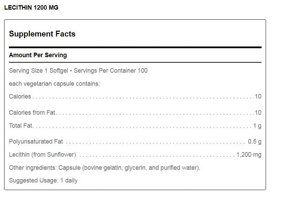Click the bullet separator in serving line
This screenshot has height=198, width=308.
(71, 71)
